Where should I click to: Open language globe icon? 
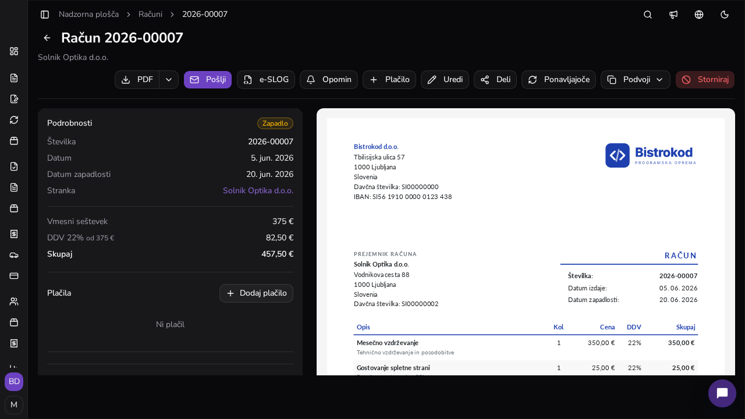point(699,15)
